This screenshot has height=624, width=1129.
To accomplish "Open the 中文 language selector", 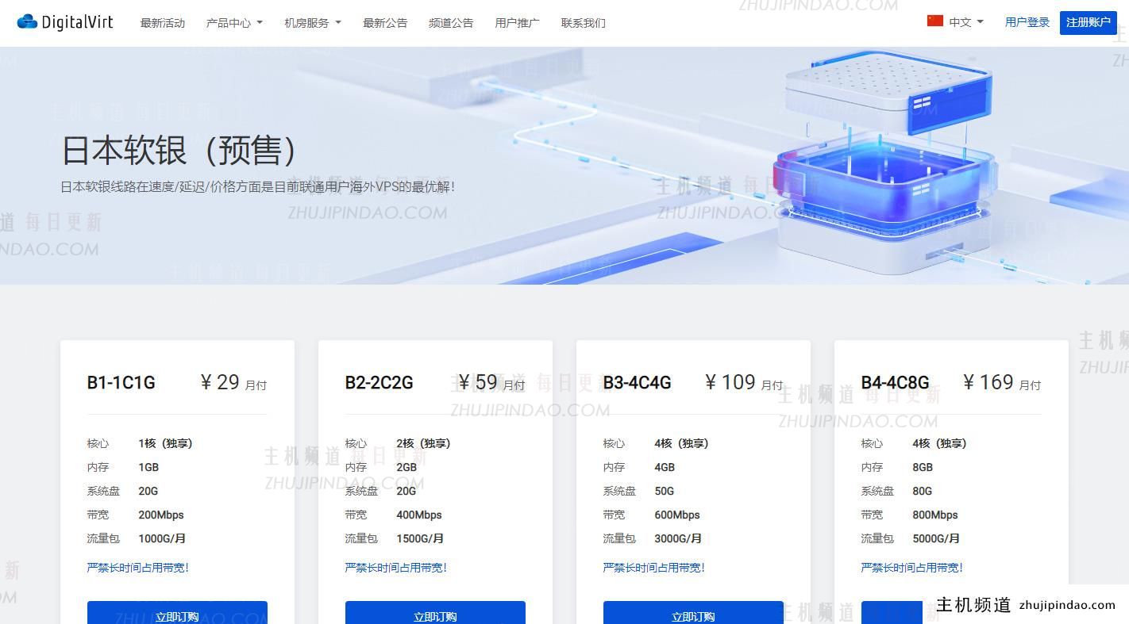I will (966, 22).
